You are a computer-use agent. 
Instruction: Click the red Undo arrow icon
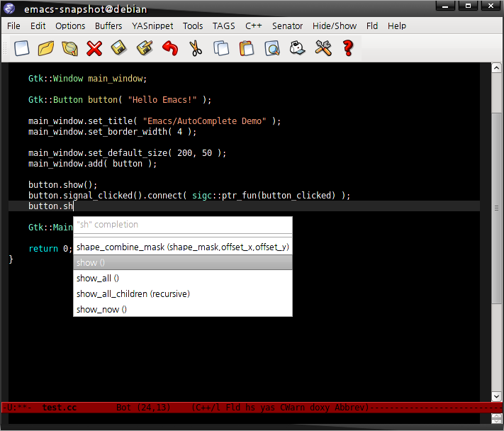170,48
